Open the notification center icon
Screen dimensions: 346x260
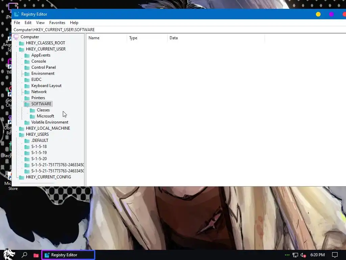pyautogui.click(x=335, y=255)
